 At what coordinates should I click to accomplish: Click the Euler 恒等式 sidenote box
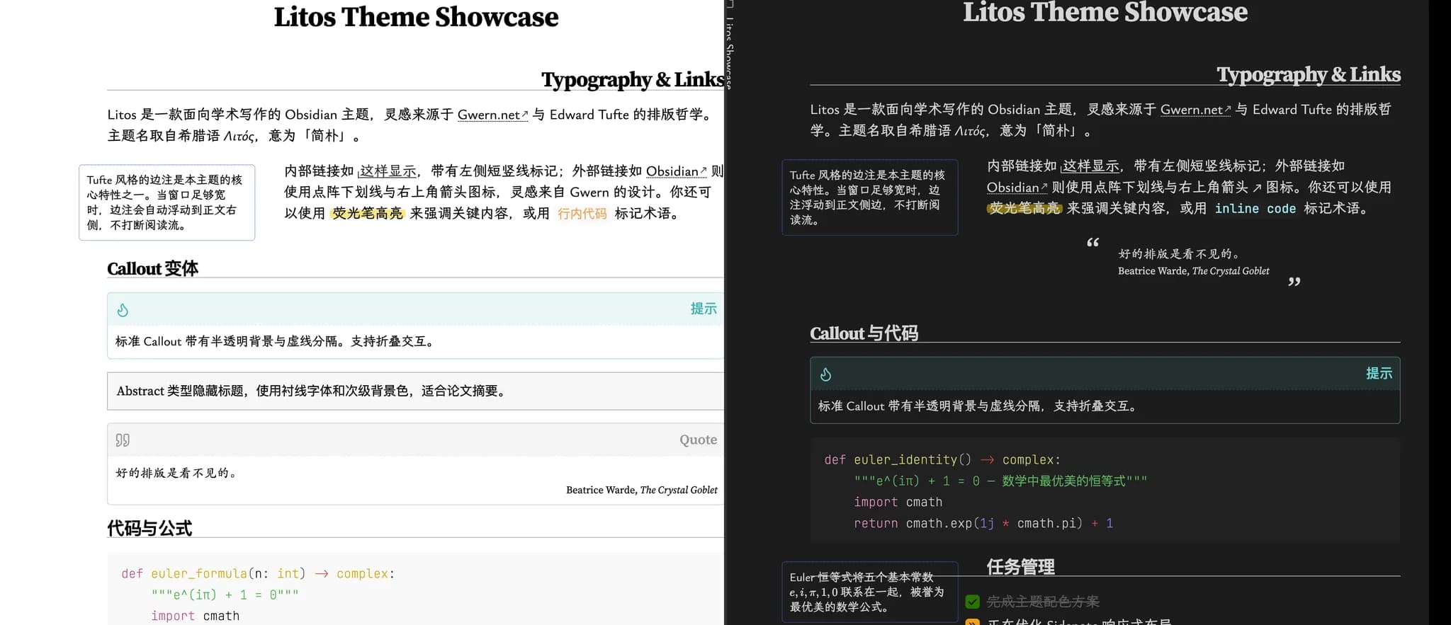pyautogui.click(x=869, y=592)
